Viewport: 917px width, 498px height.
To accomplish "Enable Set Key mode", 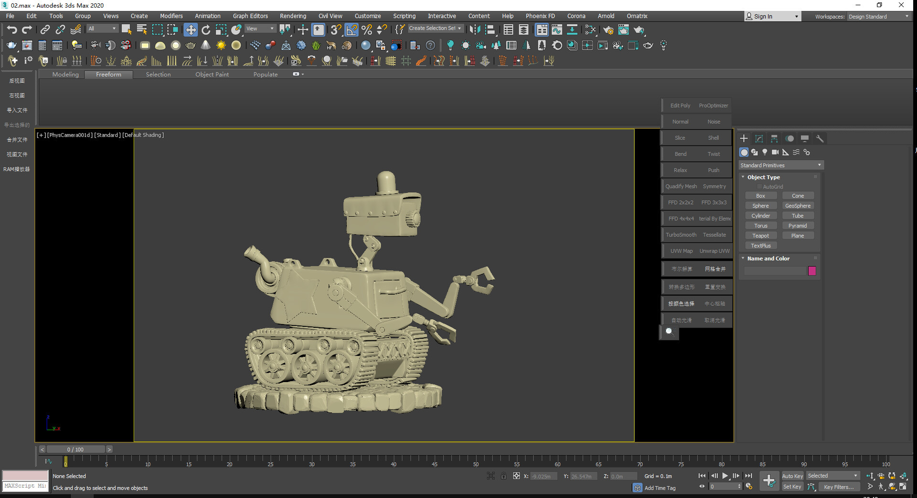I will (x=792, y=487).
